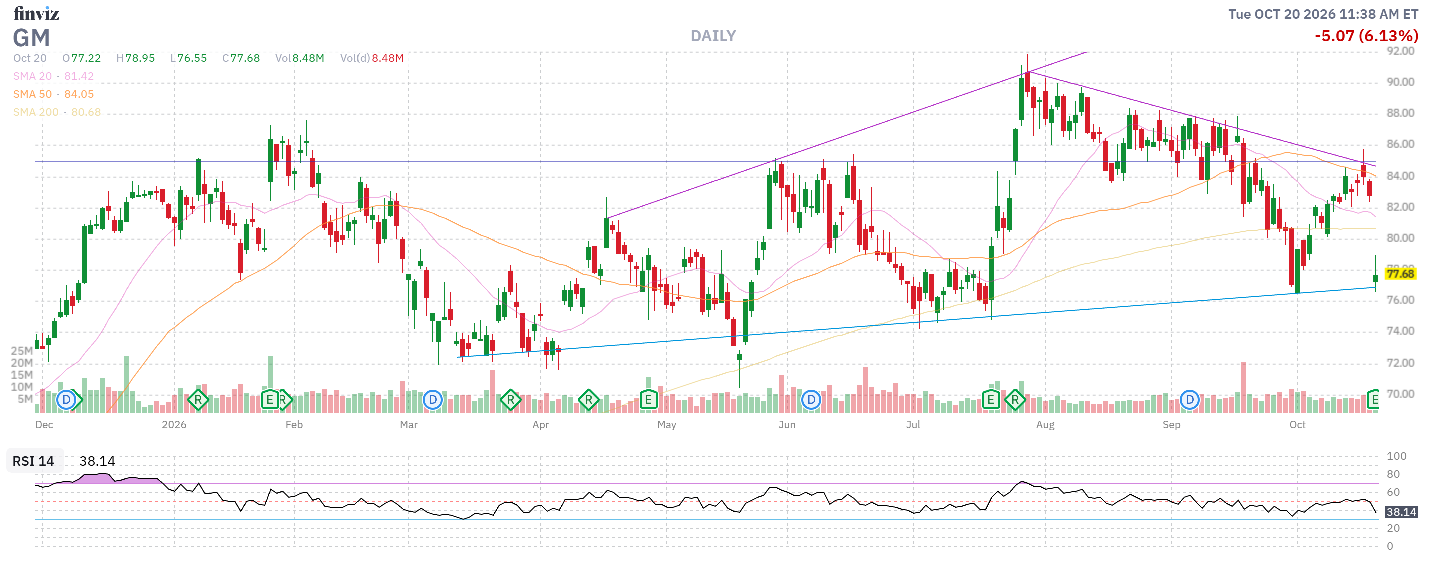
Task: Click the SMA 200 · 80.68 legend
Action: [57, 112]
